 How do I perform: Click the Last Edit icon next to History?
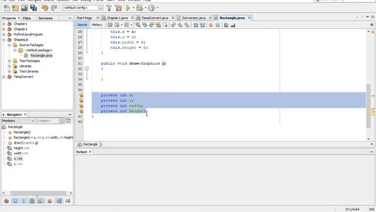[x=110, y=25]
